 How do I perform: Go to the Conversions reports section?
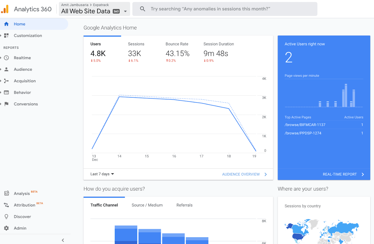tap(26, 104)
